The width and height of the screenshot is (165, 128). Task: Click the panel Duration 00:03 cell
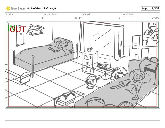140,16
